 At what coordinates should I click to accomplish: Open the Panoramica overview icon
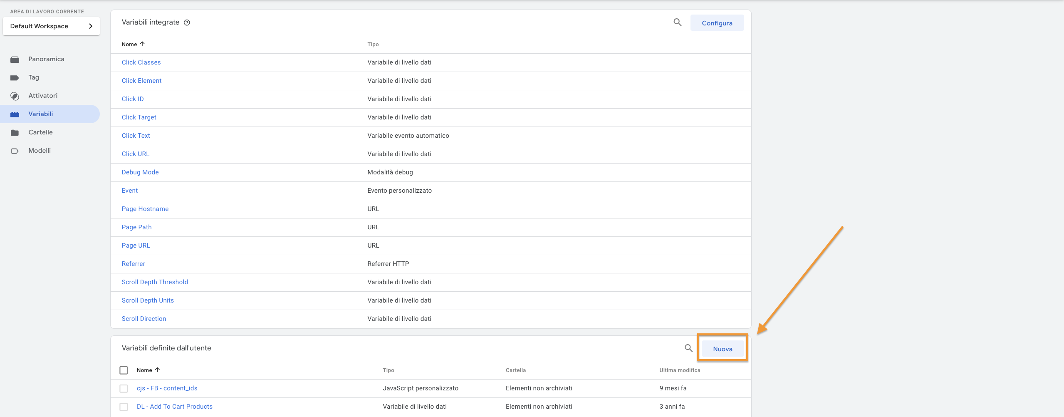tap(15, 60)
